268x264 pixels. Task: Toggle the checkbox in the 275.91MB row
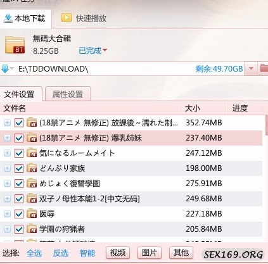tap(19, 184)
